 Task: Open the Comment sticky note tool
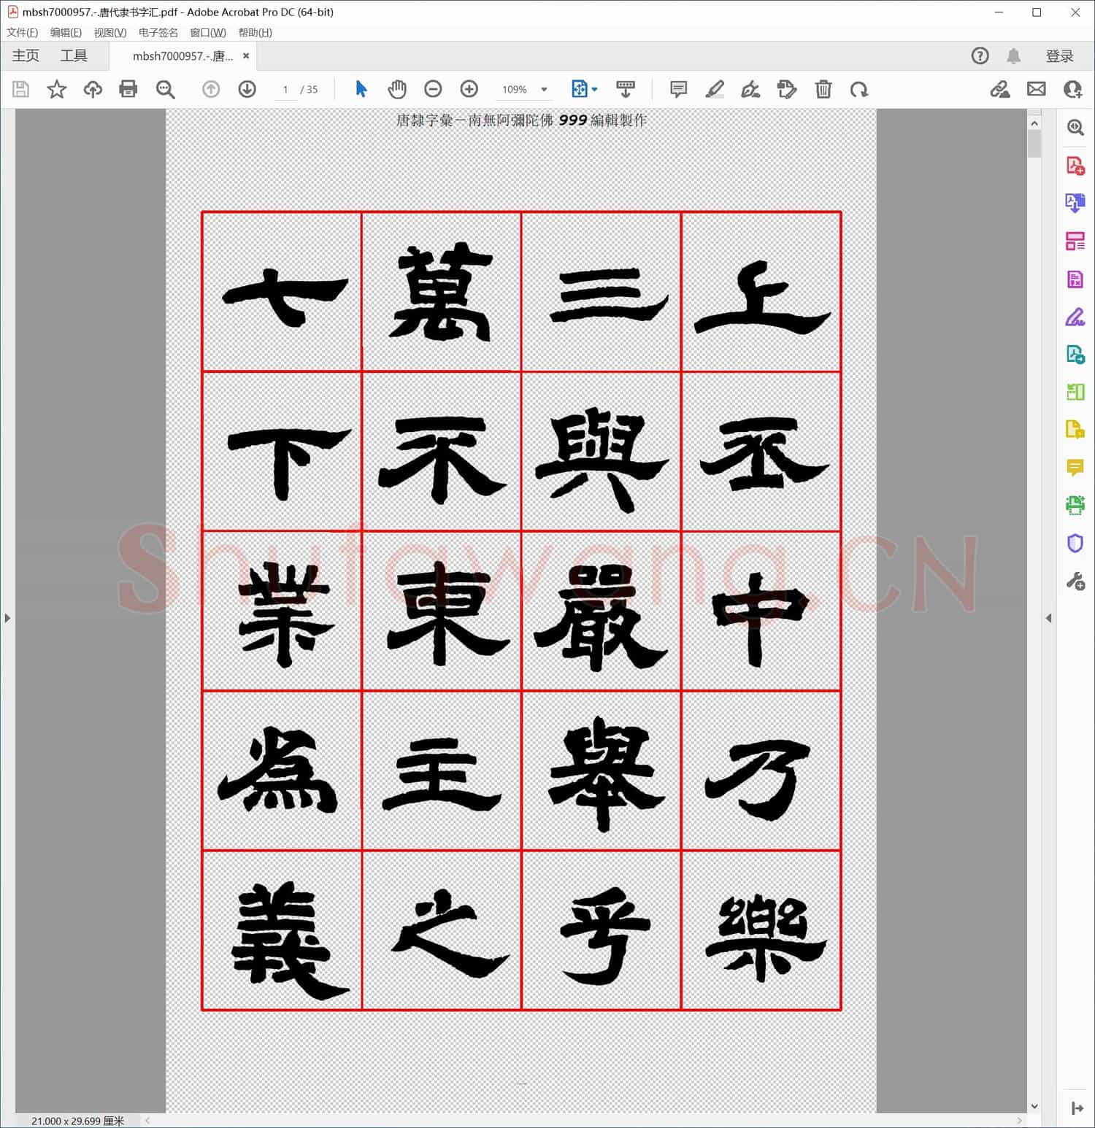678,89
